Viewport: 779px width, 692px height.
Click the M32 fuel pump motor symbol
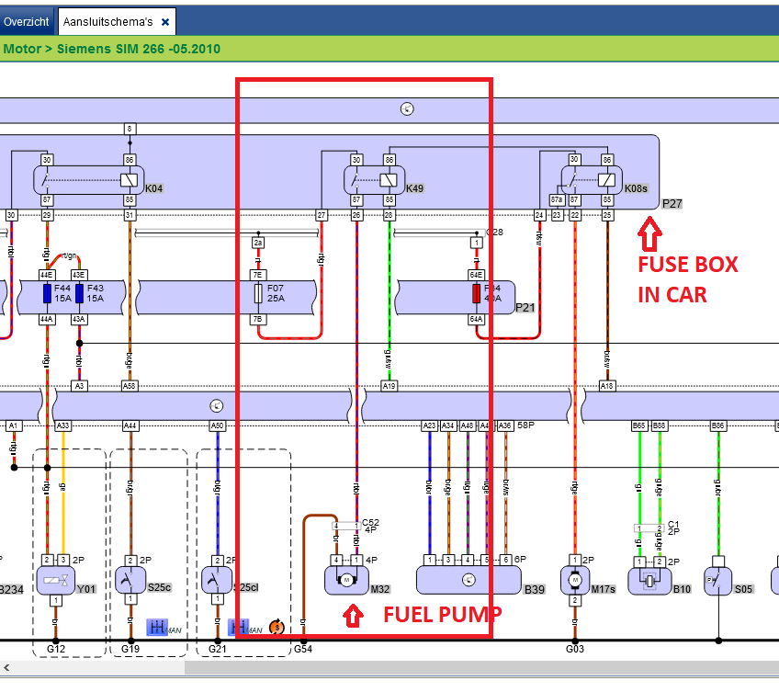[346, 580]
